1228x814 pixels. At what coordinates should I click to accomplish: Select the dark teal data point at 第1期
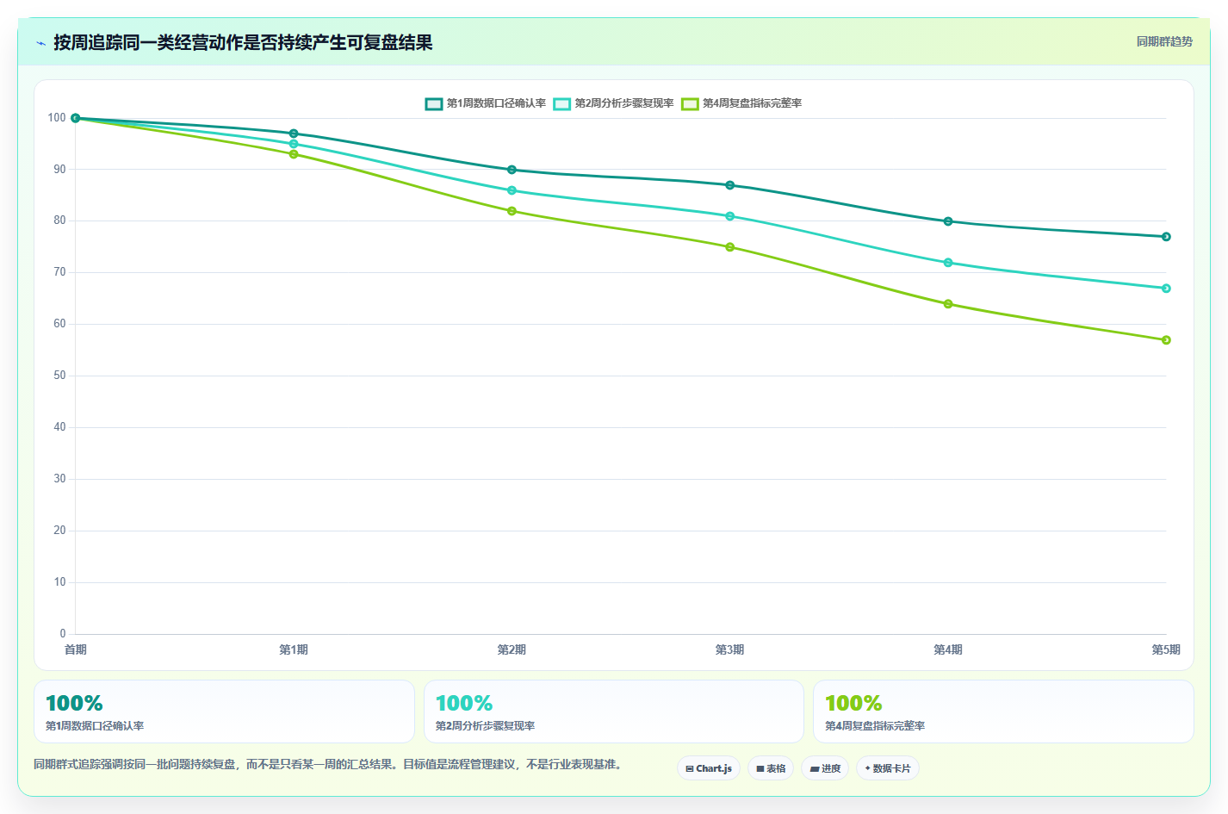click(x=294, y=134)
